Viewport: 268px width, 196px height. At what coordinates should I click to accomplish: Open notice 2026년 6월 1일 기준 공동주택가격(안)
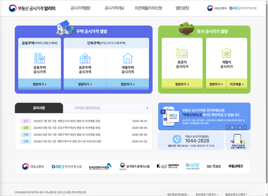coord(67,128)
